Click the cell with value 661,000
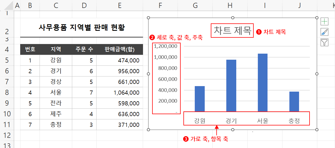This screenshot has width=335, height=148. pos(120,82)
